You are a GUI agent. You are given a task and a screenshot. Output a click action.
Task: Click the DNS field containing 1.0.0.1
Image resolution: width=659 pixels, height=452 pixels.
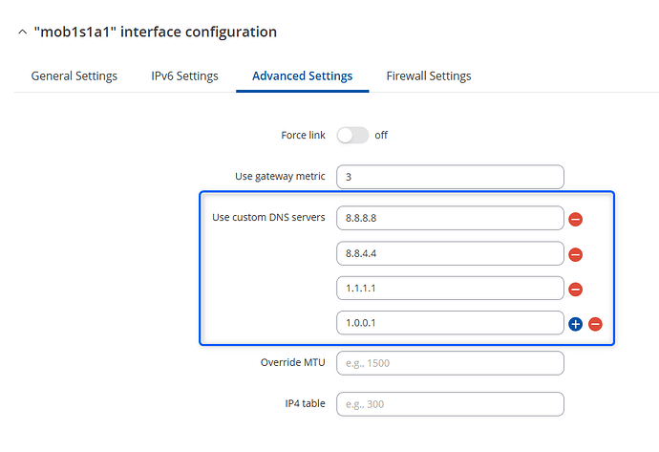[450, 323]
